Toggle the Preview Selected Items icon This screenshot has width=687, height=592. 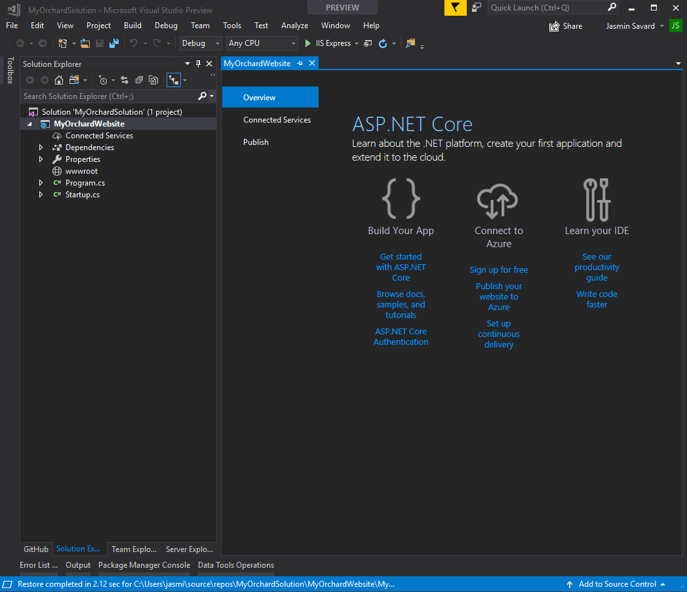(174, 80)
